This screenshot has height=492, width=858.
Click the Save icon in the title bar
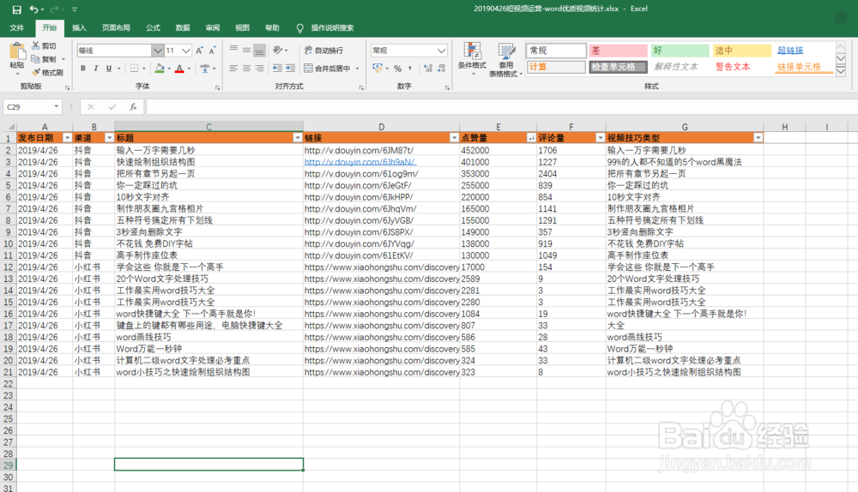tap(16, 9)
